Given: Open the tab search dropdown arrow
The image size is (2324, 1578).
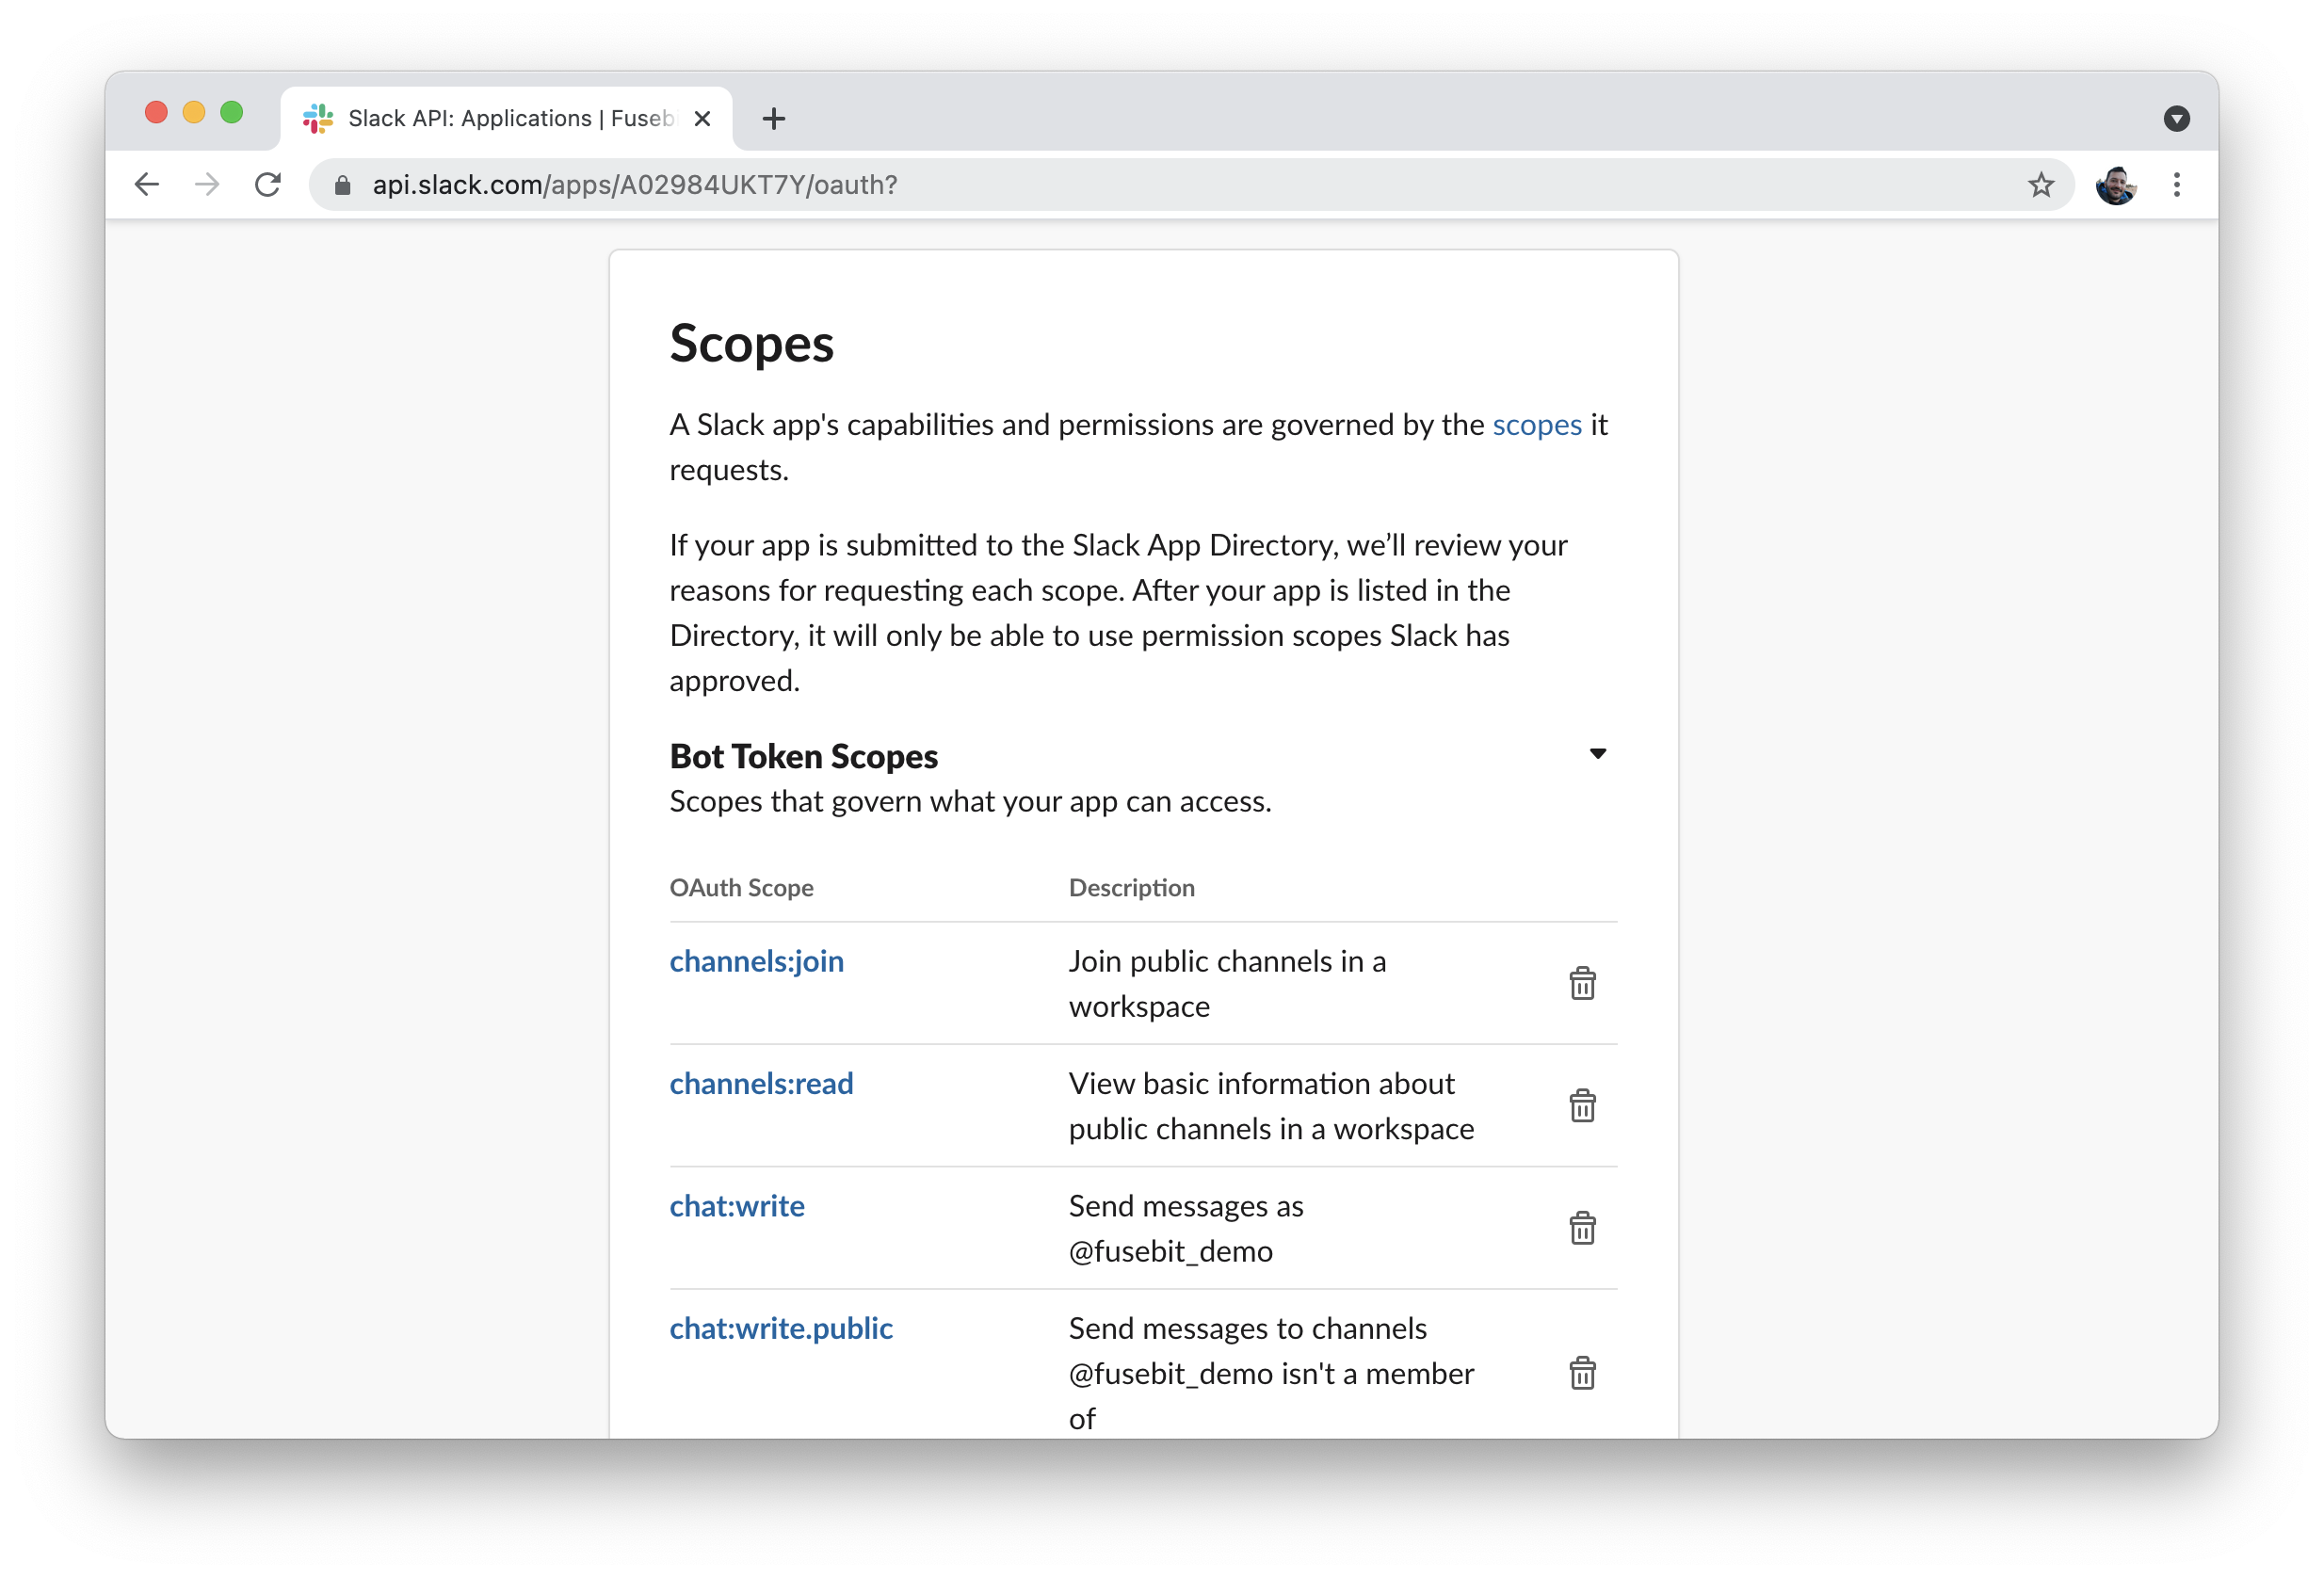Looking at the screenshot, I should [x=2176, y=119].
